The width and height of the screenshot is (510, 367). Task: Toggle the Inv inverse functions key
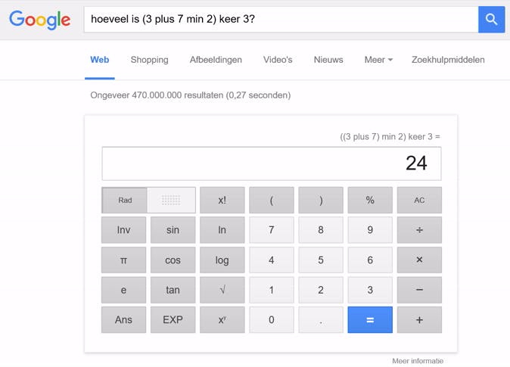(x=124, y=230)
